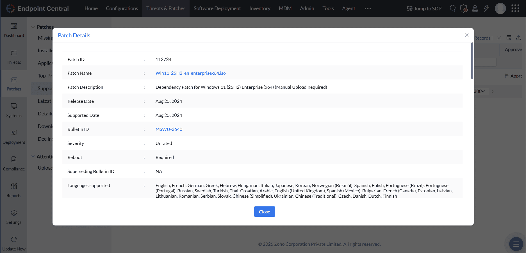Switch to the Software Deployment tab
Screen dimensions: 526x253
[217, 8]
